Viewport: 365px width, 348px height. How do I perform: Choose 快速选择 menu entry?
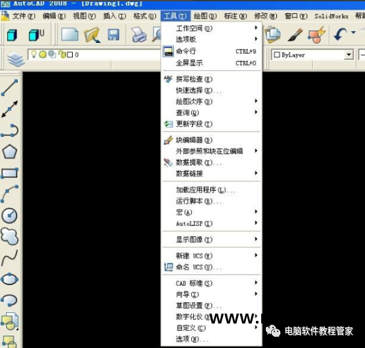(212, 91)
